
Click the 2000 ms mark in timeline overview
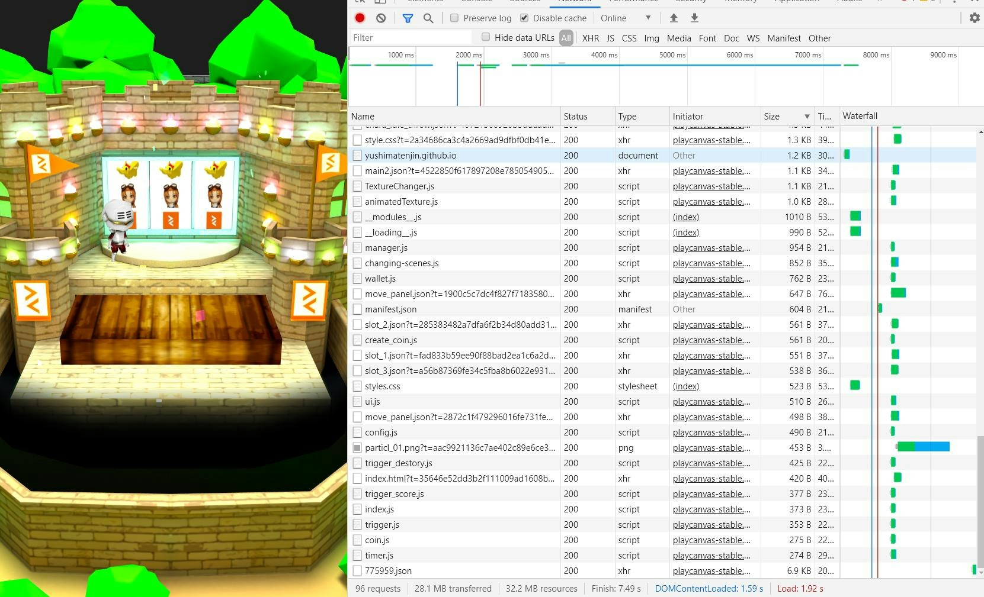468,55
